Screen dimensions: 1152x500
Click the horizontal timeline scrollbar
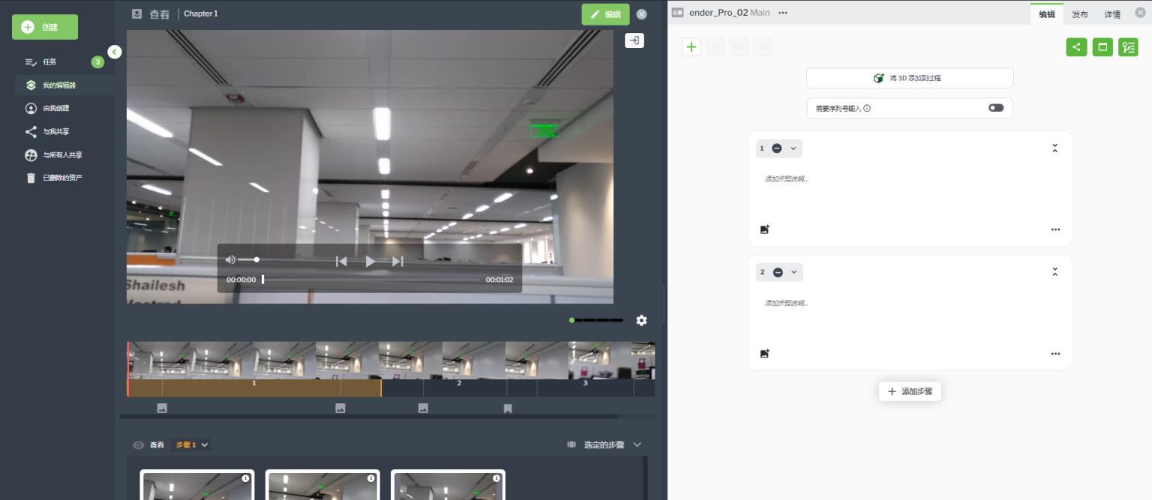click(369, 416)
